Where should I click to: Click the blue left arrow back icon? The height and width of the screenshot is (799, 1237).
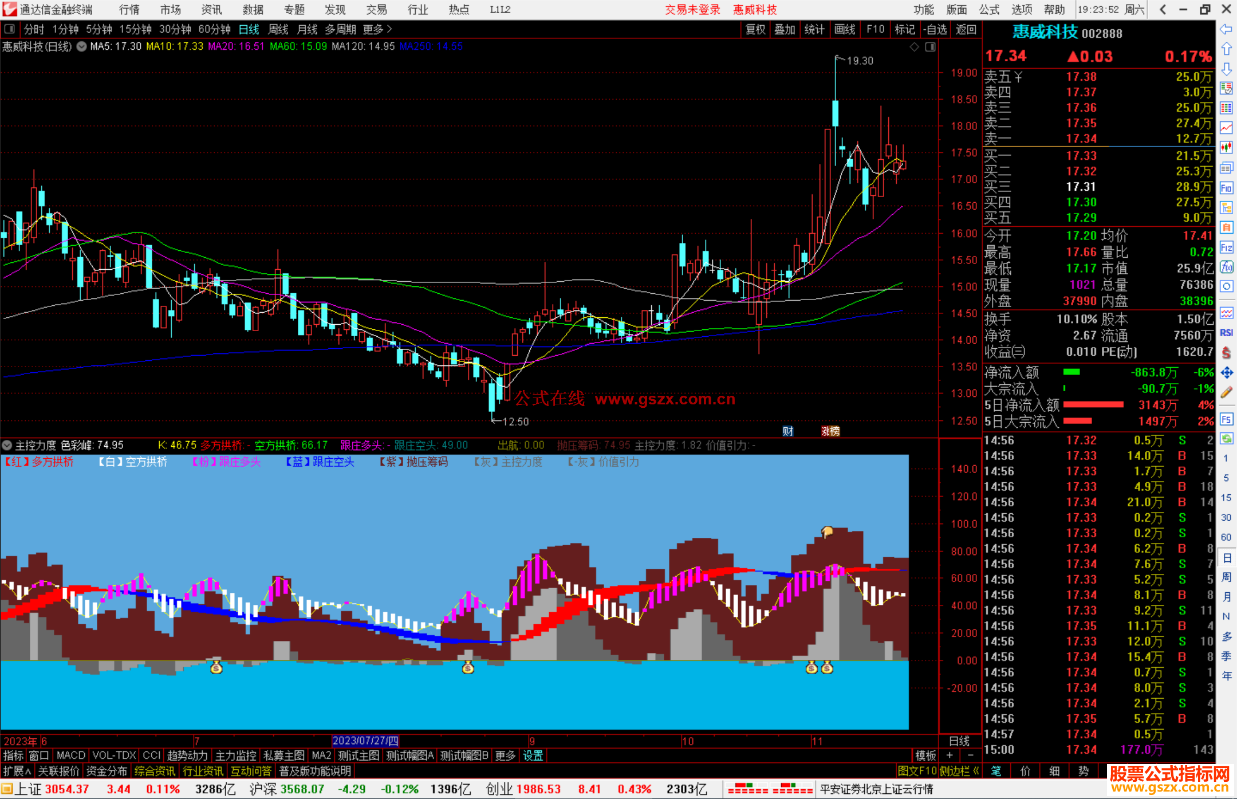[x=1226, y=29]
